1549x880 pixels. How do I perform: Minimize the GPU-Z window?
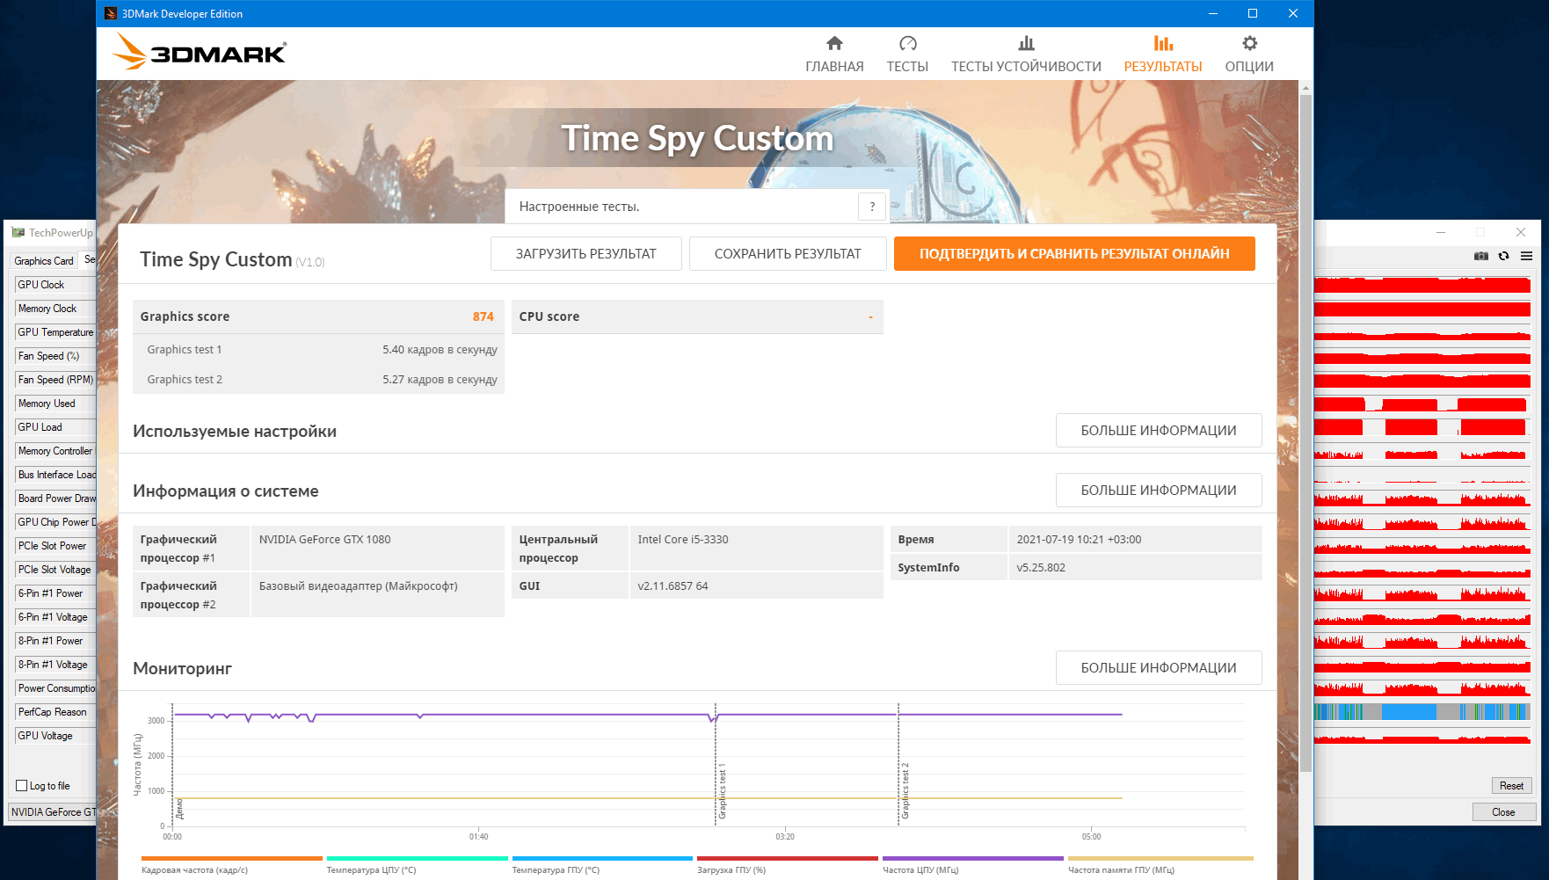[1441, 232]
